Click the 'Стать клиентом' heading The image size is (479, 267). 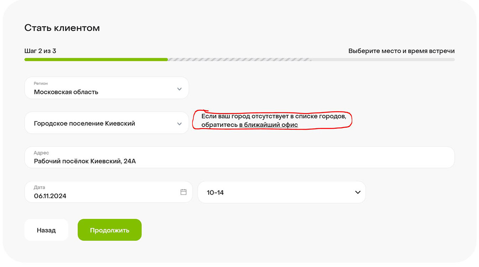tap(62, 28)
